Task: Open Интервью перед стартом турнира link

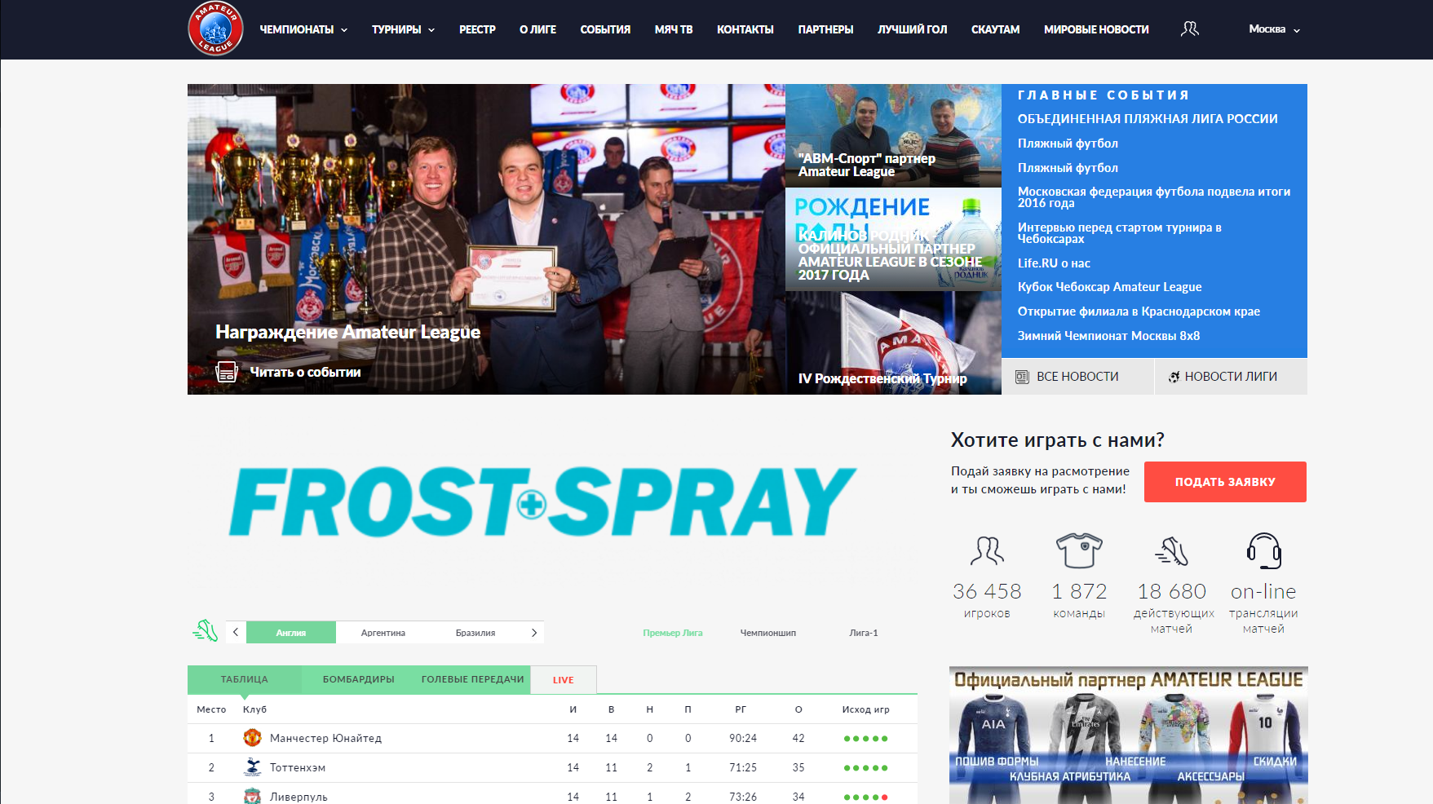Action: [1120, 233]
